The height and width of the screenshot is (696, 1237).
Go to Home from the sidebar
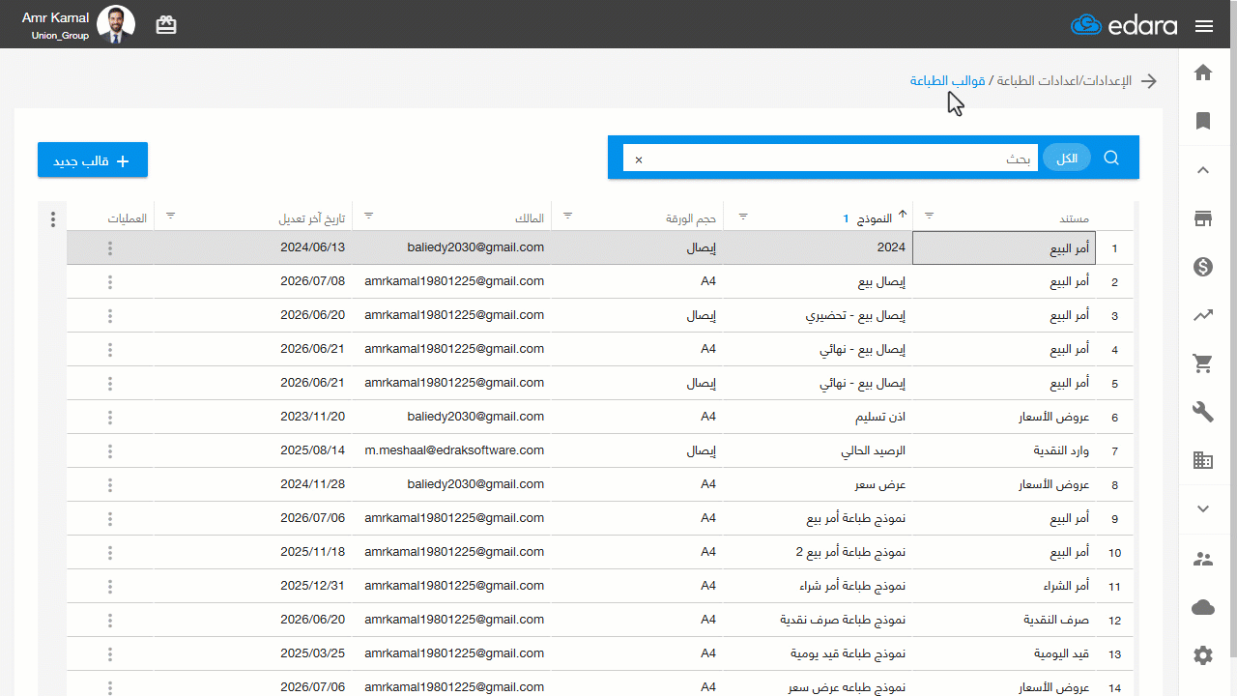click(1203, 72)
